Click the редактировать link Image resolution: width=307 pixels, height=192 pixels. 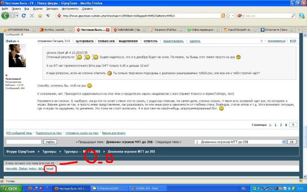pyautogui.click(x=174, y=41)
